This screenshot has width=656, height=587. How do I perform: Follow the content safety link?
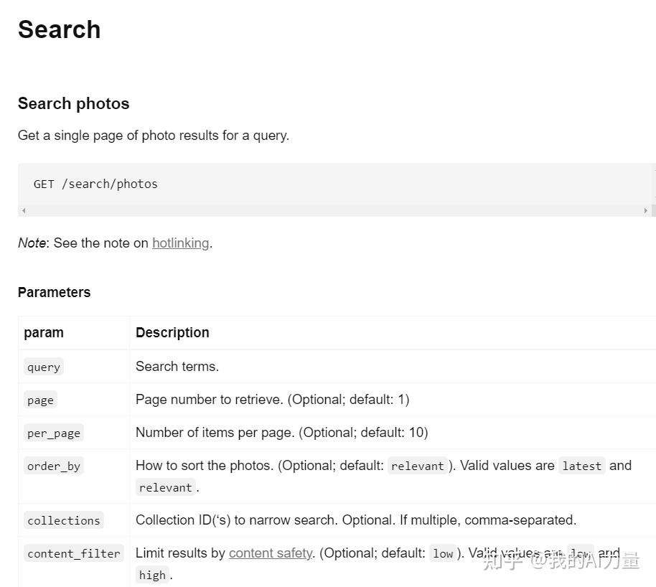[x=271, y=553]
